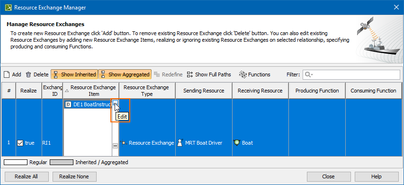Click the Sending Resource column header

click(x=204, y=91)
